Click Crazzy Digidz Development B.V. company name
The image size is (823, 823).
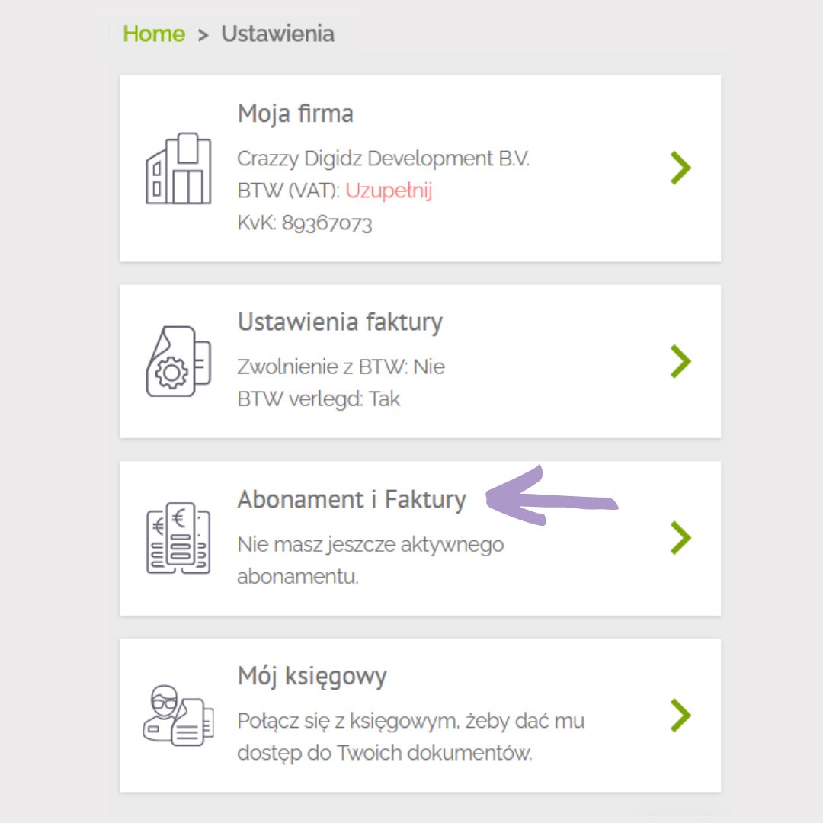(383, 159)
